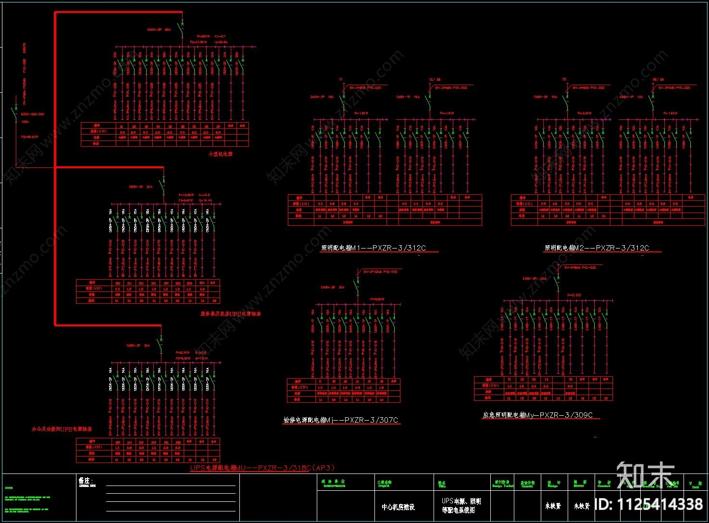The height and width of the screenshot is (523, 709).
Task: Click the 检修电源配电箱Mj——PXZR-3/307C label
Action: coord(341,420)
